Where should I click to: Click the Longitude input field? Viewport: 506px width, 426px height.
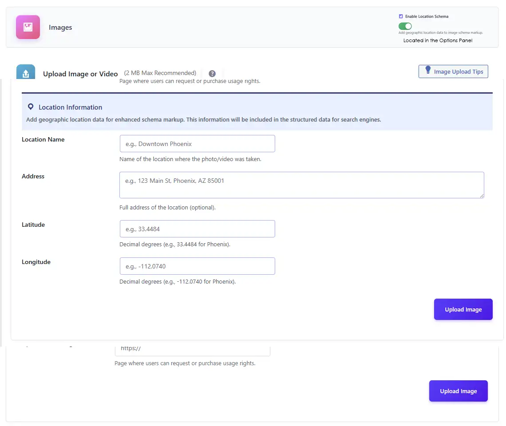[197, 266]
